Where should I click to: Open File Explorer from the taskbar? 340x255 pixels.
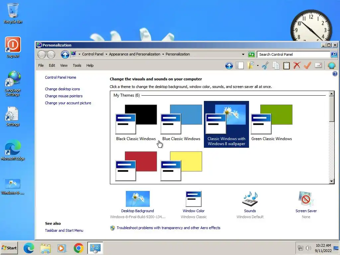pos(45,248)
